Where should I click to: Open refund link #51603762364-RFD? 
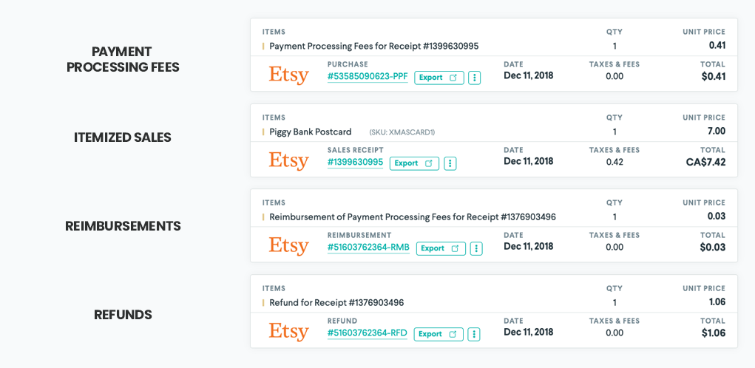click(x=368, y=333)
